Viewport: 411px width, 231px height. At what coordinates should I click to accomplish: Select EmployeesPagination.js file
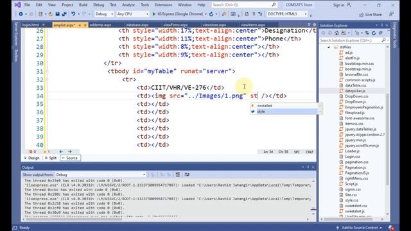tap(364, 107)
